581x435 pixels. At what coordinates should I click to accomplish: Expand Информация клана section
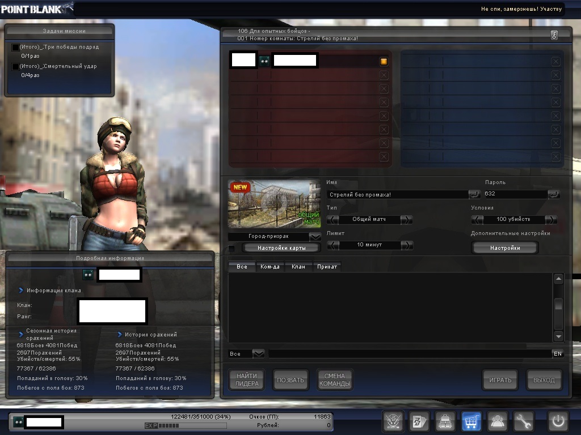[21, 291]
